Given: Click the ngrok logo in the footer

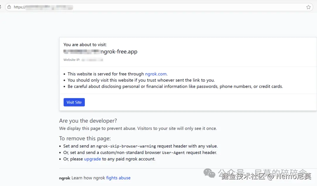Looking at the screenshot, I should tap(65, 178).
